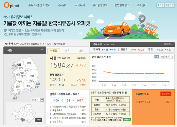Select 충북 on the Korea map
Image resolution: width=177 pixels, height=127 pixels.
pos(26,70)
